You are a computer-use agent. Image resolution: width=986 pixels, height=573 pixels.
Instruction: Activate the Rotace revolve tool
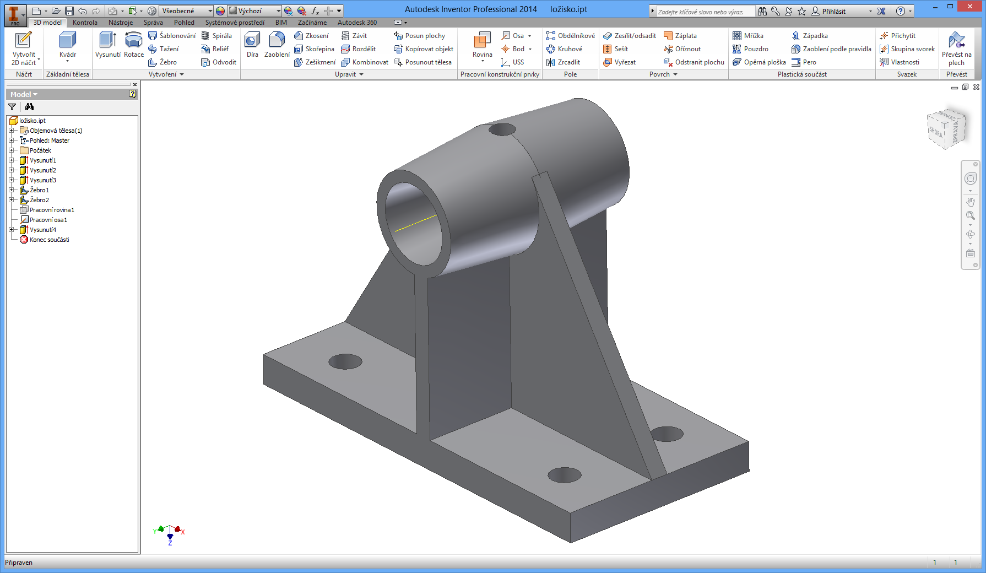134,45
